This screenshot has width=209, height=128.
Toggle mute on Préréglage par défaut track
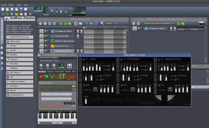(x=45, y=31)
